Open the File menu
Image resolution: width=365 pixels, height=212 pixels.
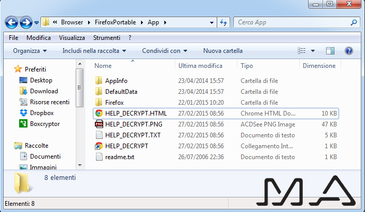click(13, 38)
